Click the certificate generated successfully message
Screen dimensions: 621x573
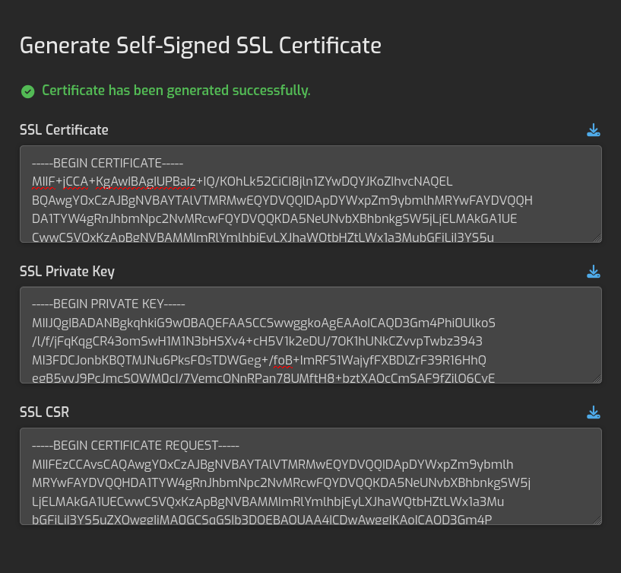pyautogui.click(x=176, y=91)
